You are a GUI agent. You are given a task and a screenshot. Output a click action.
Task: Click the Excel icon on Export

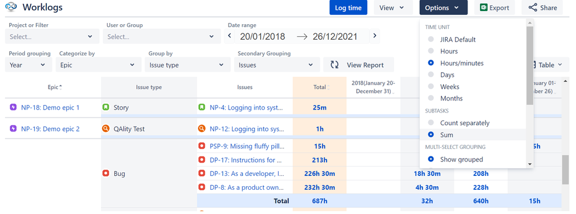click(x=484, y=7)
